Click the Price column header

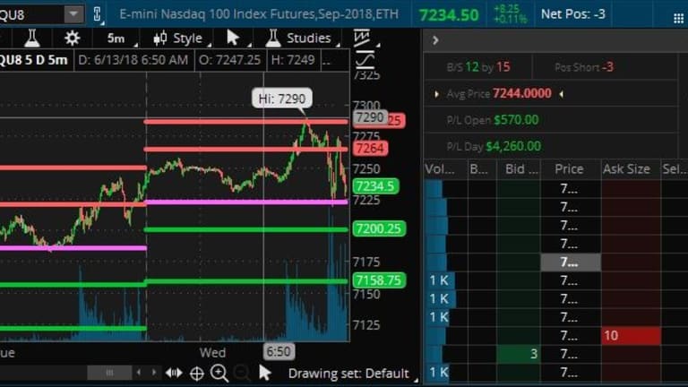[569, 169]
